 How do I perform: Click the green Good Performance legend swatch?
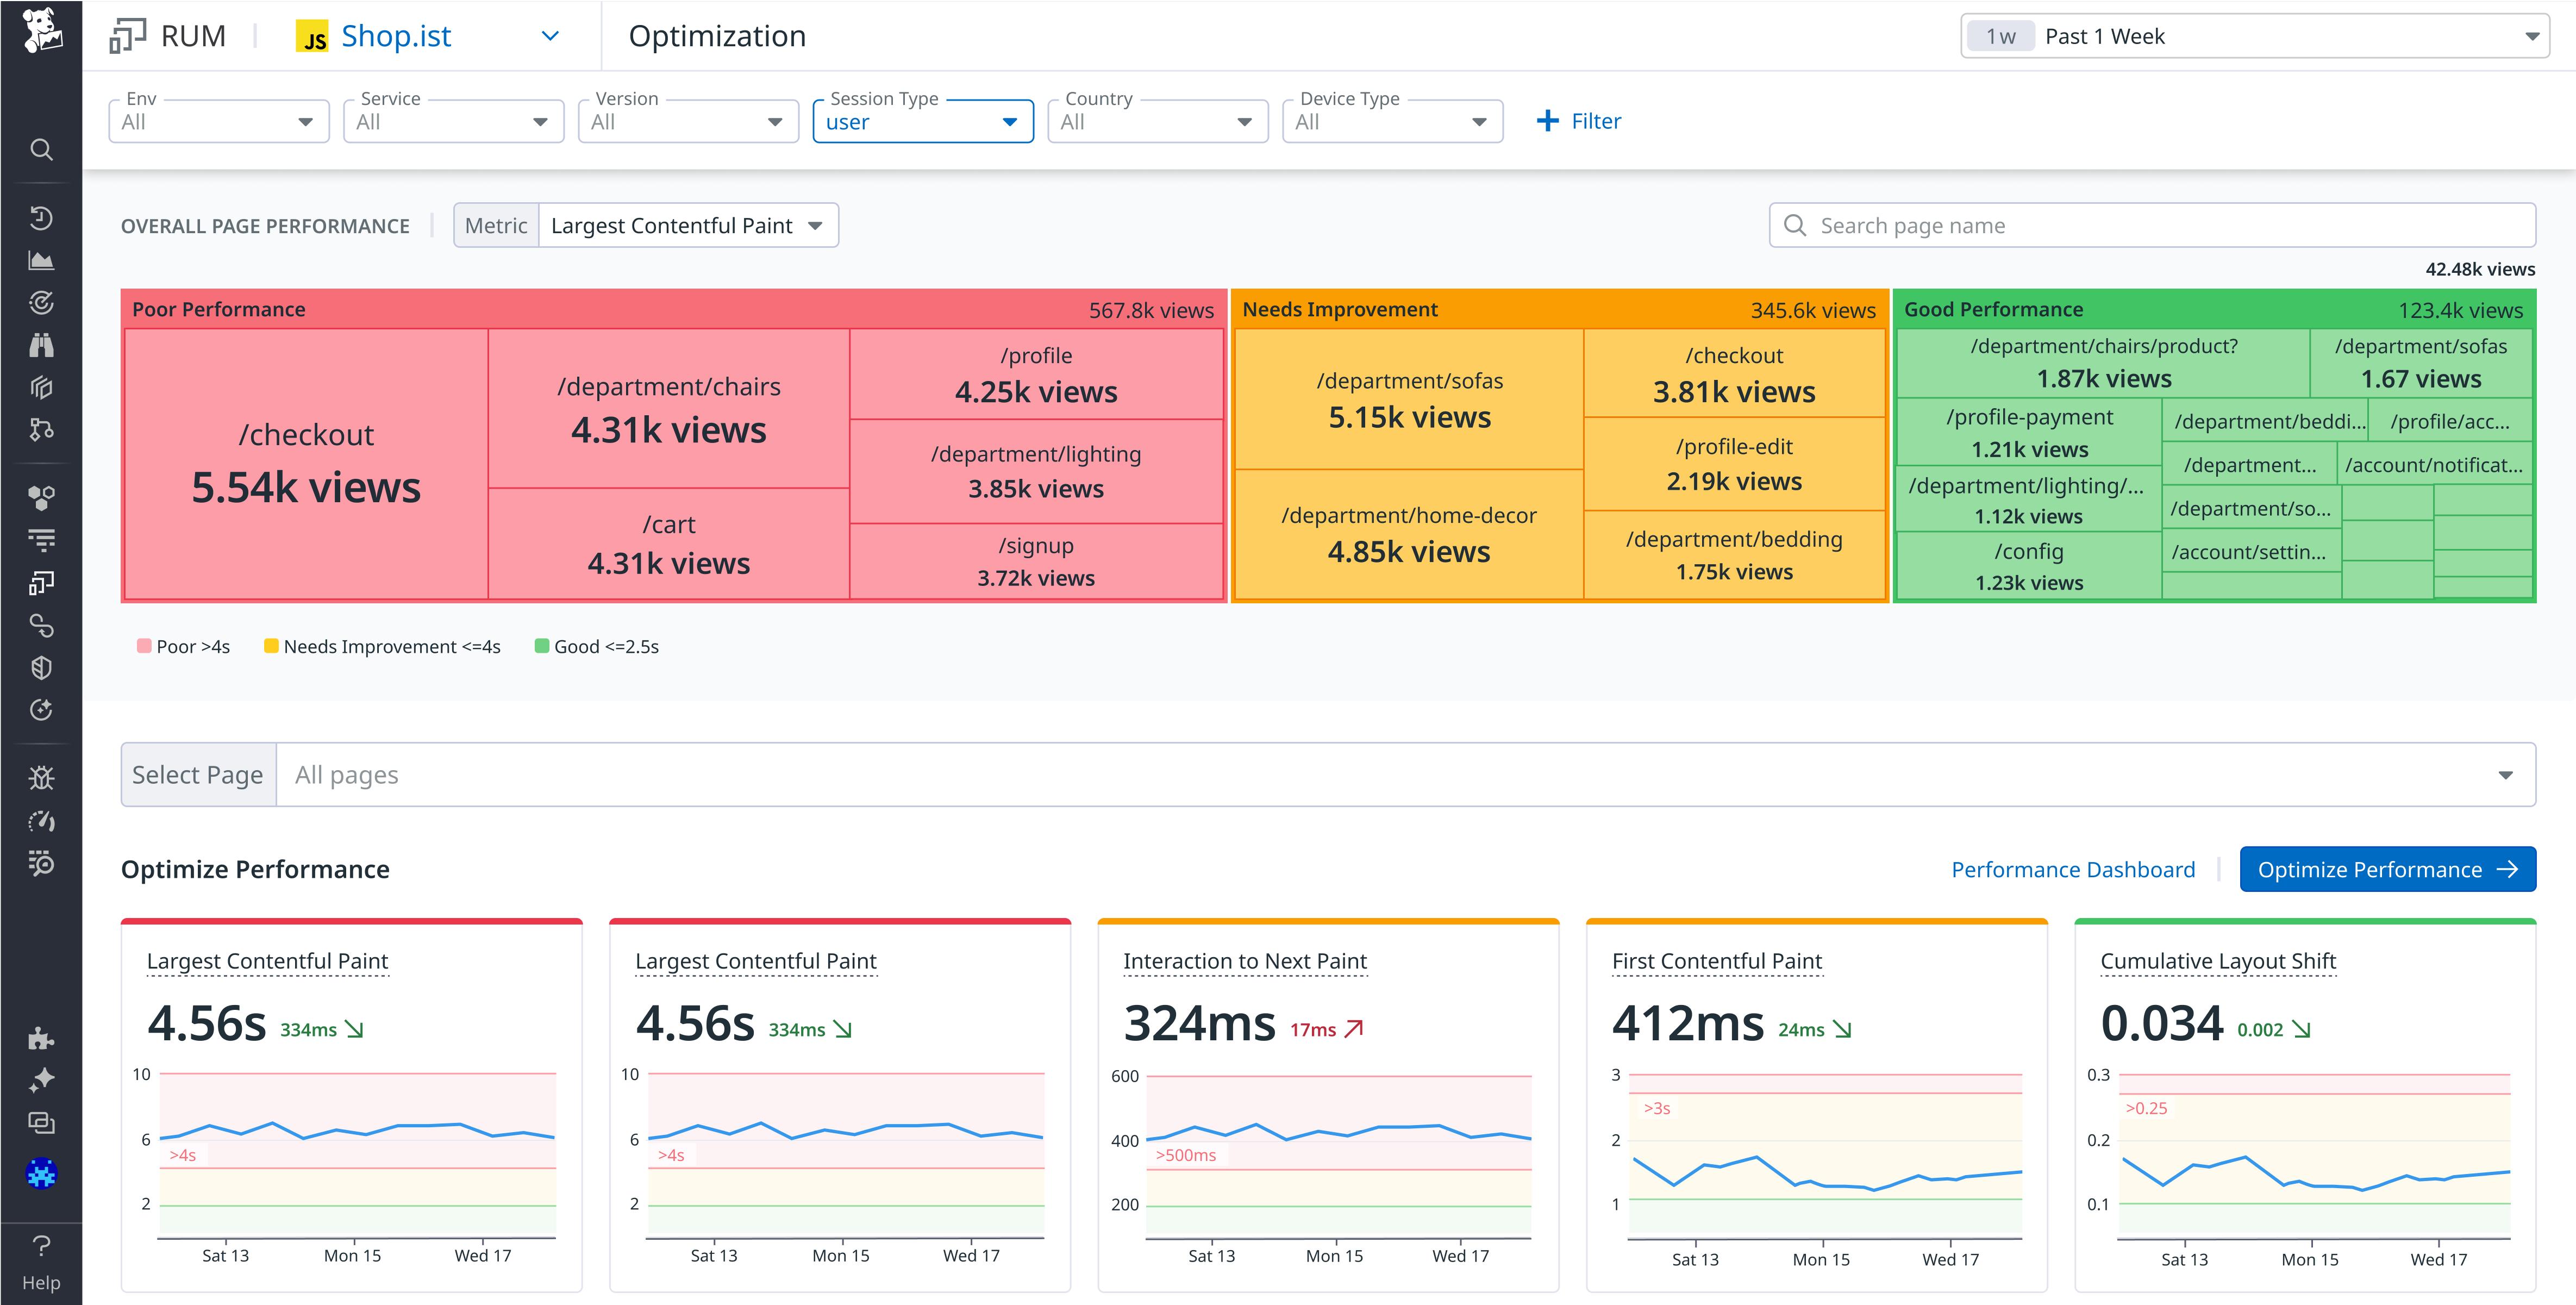tap(542, 646)
